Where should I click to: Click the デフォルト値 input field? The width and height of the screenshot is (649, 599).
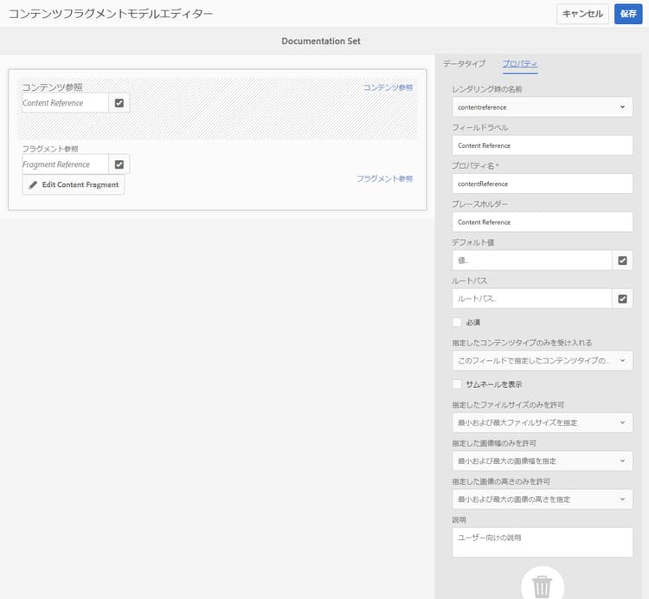[x=532, y=261]
